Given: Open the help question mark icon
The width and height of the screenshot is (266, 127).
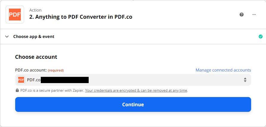Looking at the screenshot, I should 242,15.
